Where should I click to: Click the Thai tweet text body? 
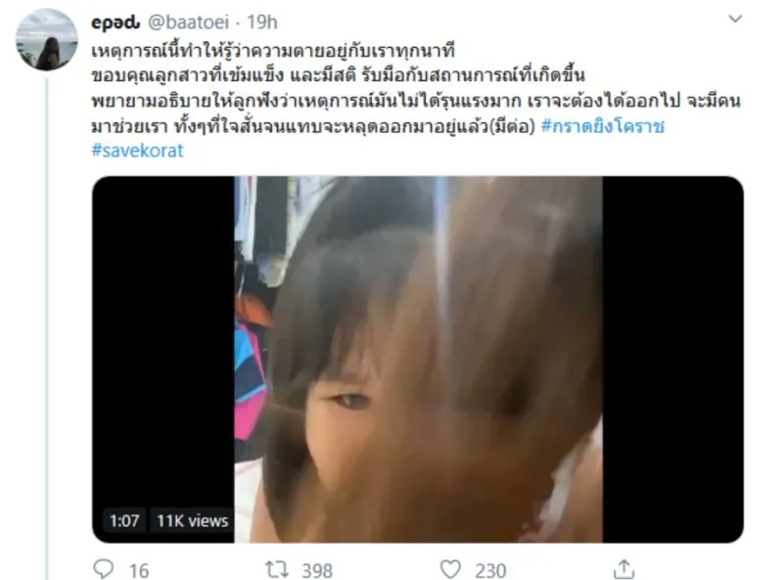click(x=415, y=88)
